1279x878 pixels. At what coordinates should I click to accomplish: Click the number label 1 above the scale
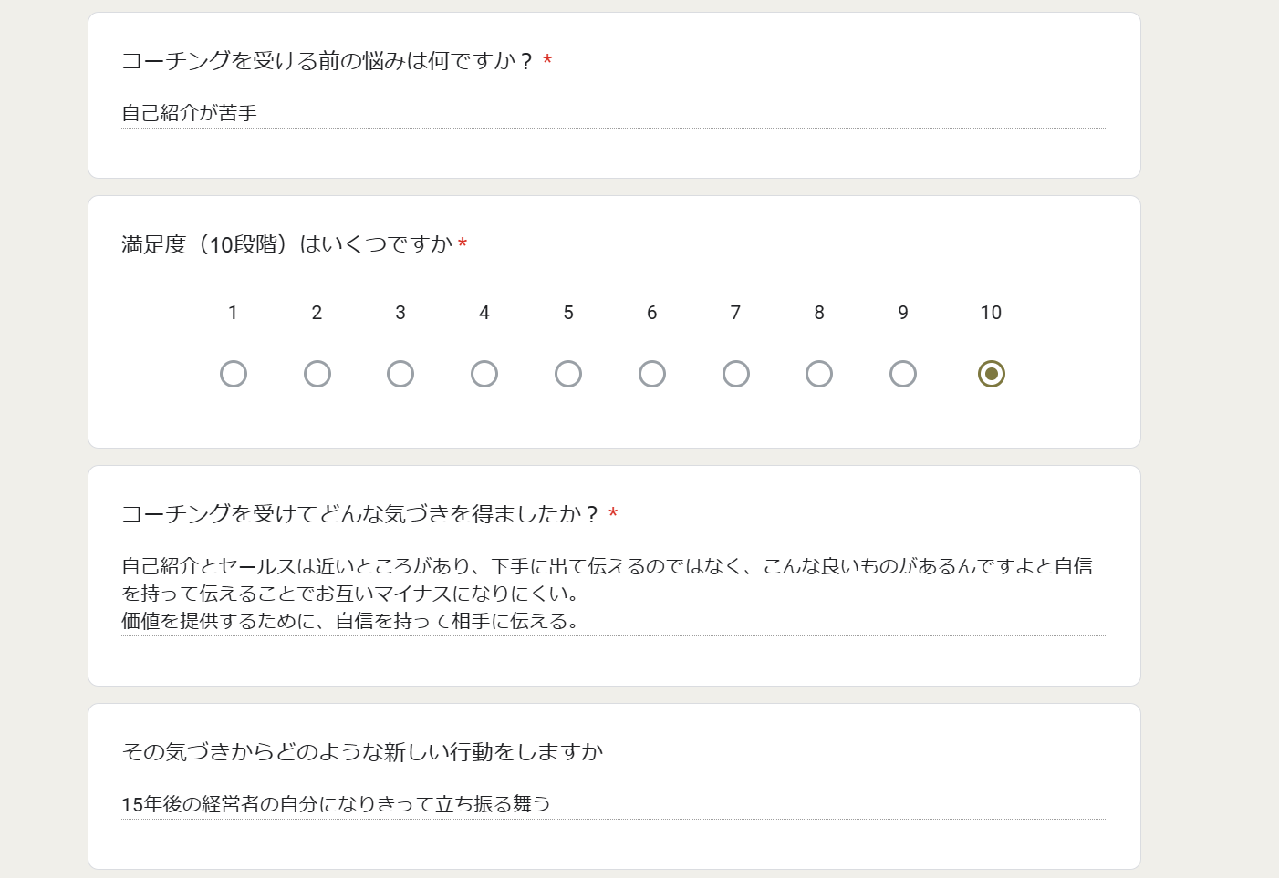[234, 313]
